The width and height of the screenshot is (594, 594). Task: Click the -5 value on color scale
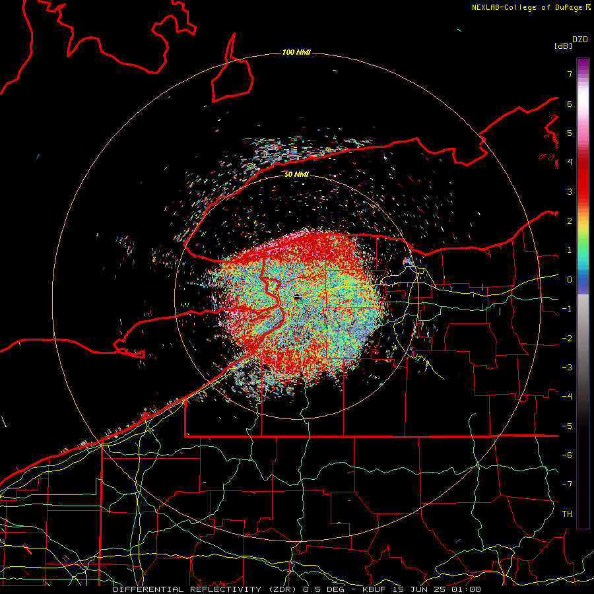[567, 426]
